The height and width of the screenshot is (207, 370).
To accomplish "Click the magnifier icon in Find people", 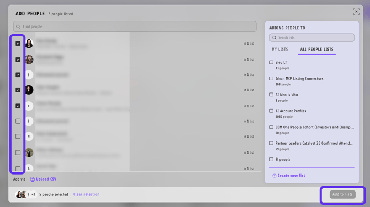I will (18, 26).
